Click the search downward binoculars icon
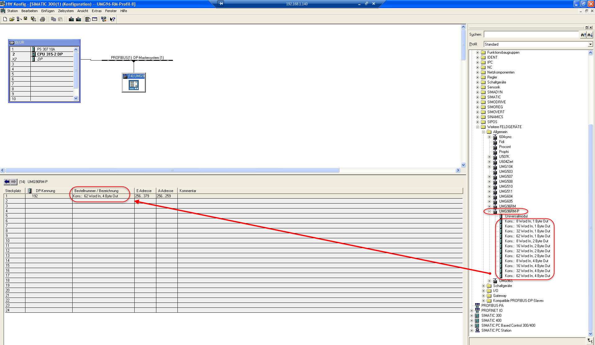This screenshot has width=595, height=345. pyautogui.click(x=590, y=35)
